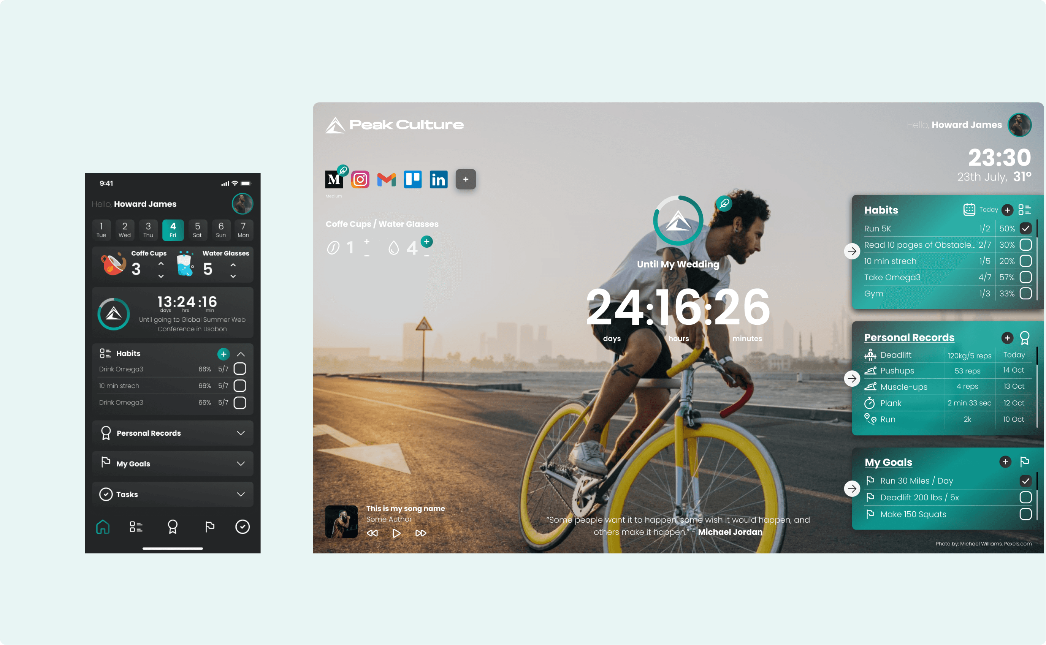Select day 5 Sat in week strip
Viewport: 1046px width, 645px height.
point(197,230)
